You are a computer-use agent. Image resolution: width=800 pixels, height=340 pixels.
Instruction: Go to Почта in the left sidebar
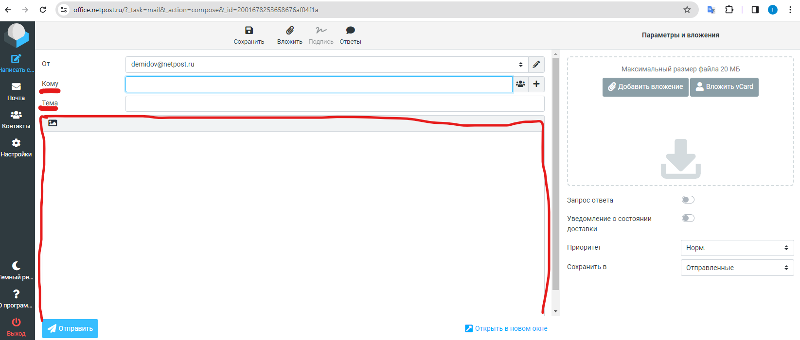pyautogui.click(x=16, y=91)
